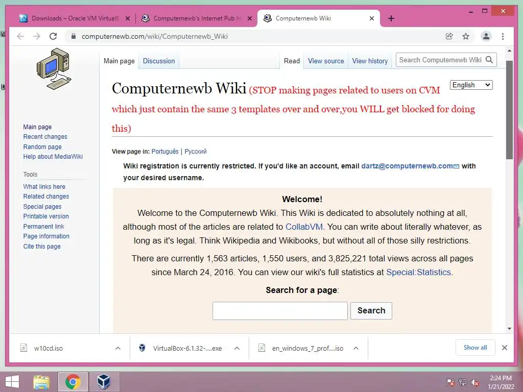Open the Windows Start menu
Viewport: 523px width, 392px height.
coord(12,382)
